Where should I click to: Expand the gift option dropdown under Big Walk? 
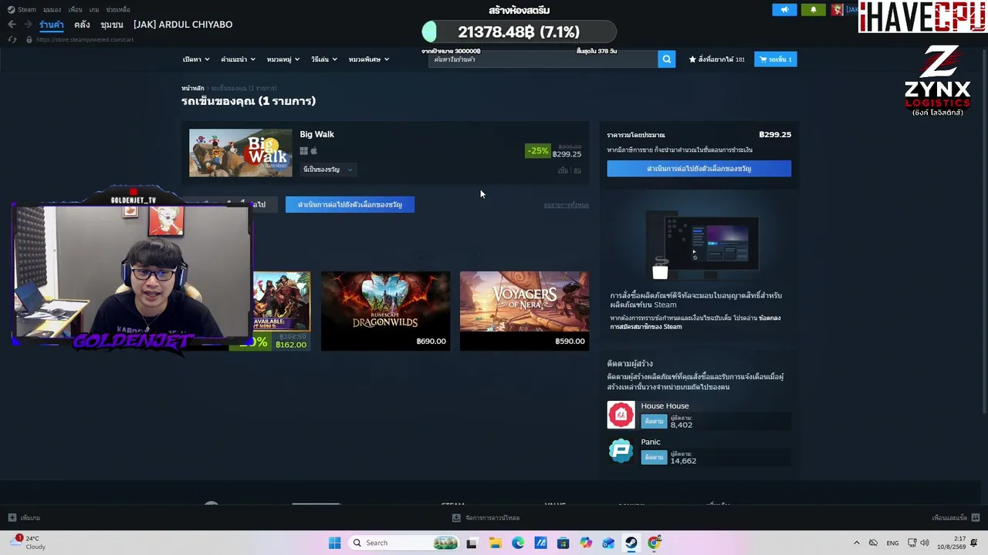coord(328,170)
